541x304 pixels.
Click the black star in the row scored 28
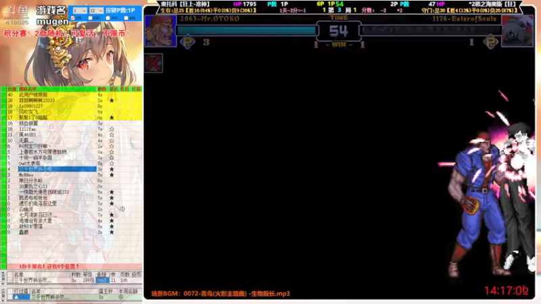pyautogui.click(x=112, y=101)
